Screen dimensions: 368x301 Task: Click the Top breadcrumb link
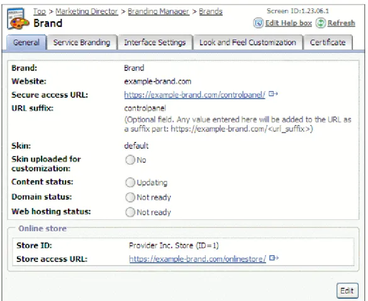tap(40, 11)
